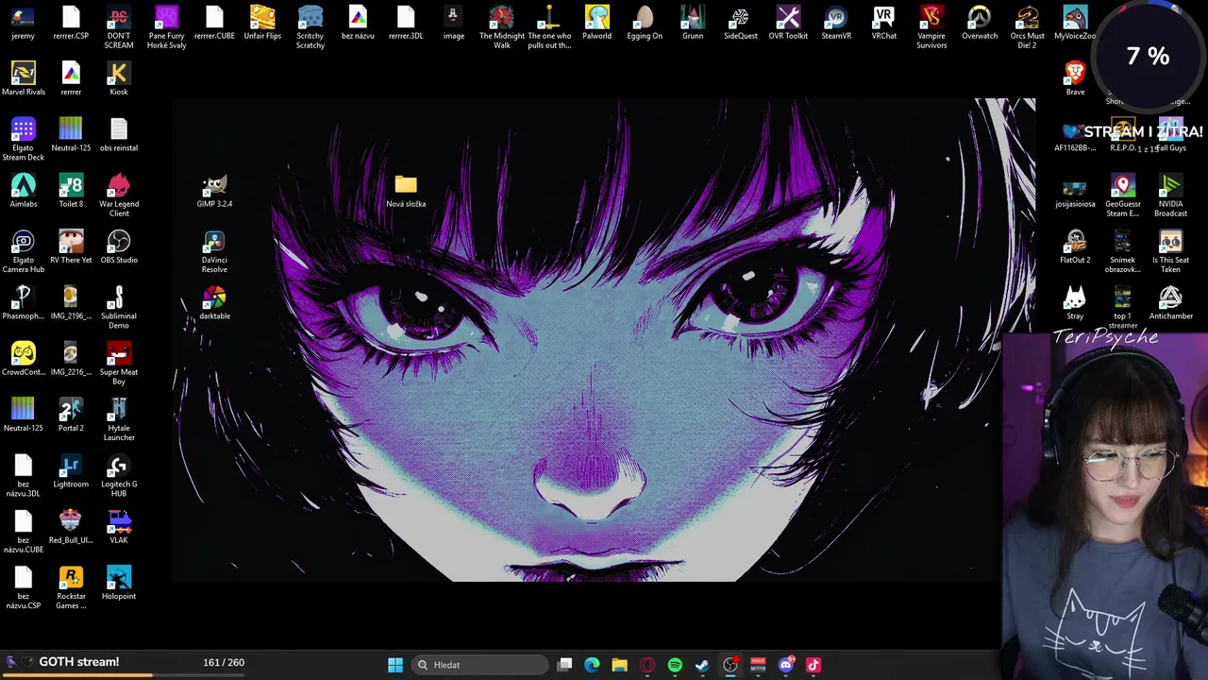Select the FlatOut 2 desktop icon
Image resolution: width=1208 pixels, height=680 pixels.
pyautogui.click(x=1075, y=246)
